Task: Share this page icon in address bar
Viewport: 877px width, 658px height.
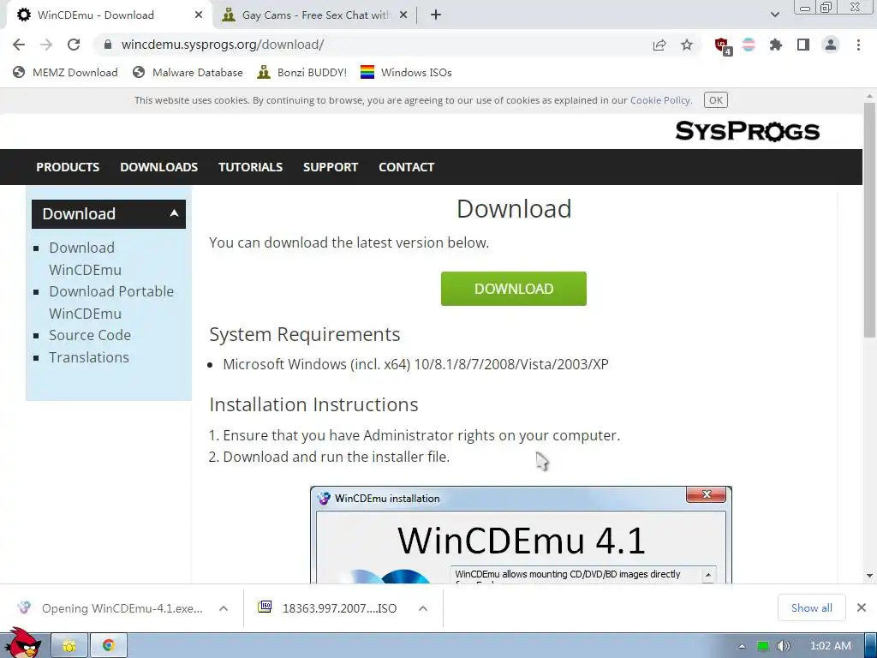Action: pyautogui.click(x=659, y=45)
